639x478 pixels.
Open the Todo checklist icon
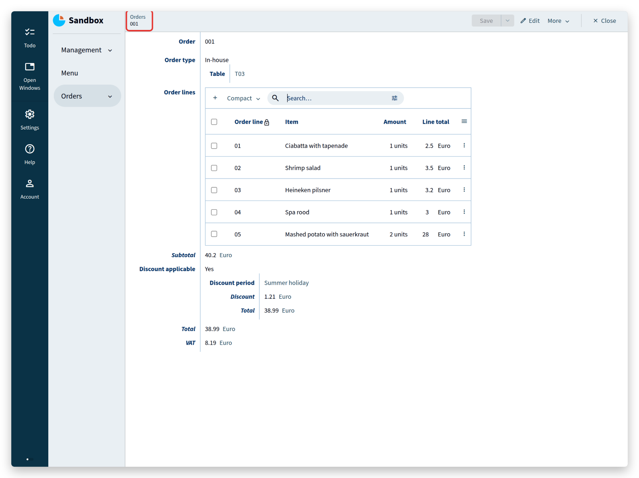[x=30, y=32]
